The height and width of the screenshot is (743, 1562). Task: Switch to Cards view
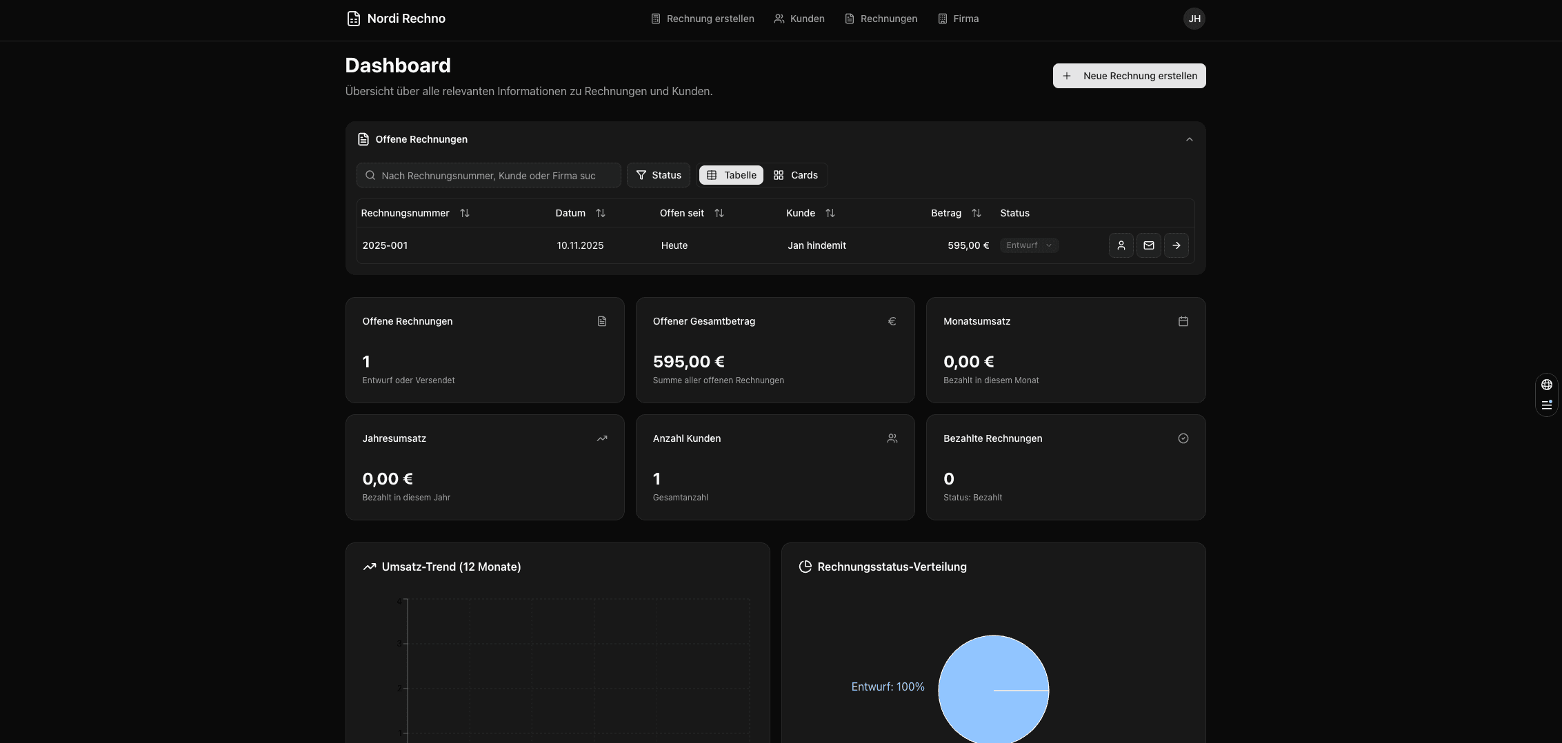(x=795, y=175)
